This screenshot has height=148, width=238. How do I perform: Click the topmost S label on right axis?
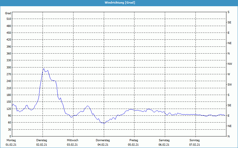coord(228,12)
